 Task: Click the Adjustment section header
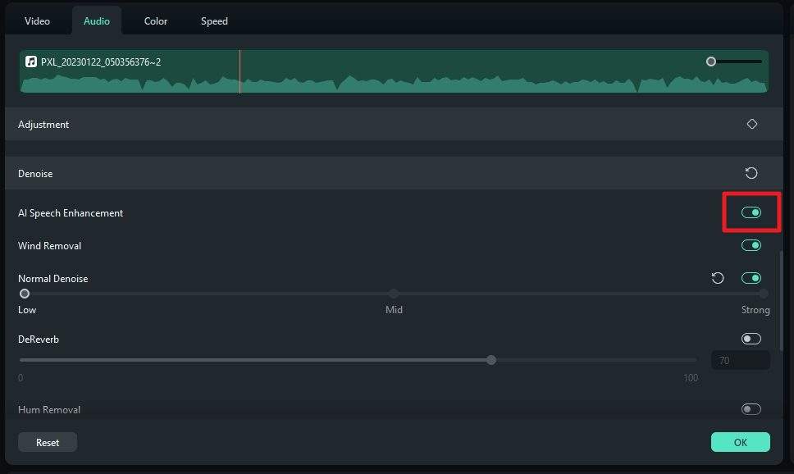pos(394,124)
